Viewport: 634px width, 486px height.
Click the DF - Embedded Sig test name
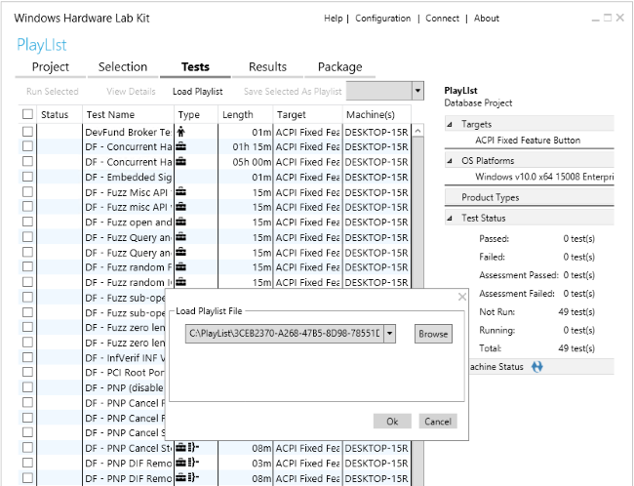click(128, 177)
